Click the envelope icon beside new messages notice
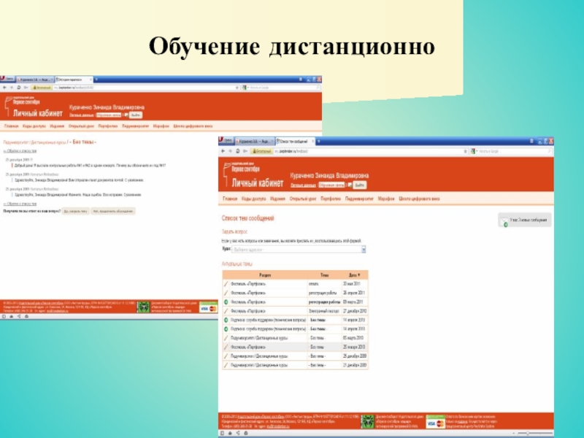 504,221
